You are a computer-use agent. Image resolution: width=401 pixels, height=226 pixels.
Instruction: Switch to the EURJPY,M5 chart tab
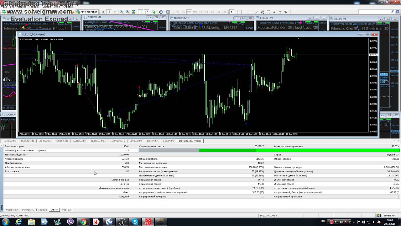tap(153, 141)
